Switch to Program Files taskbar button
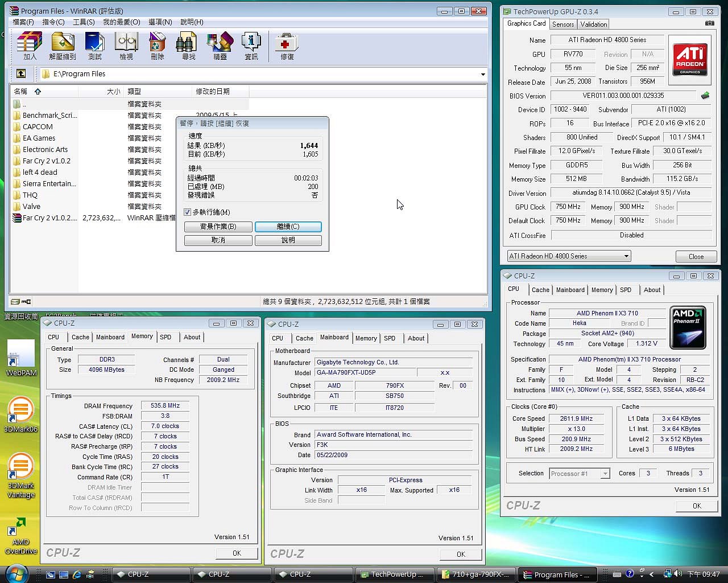The width and height of the screenshot is (728, 583). 557,574
